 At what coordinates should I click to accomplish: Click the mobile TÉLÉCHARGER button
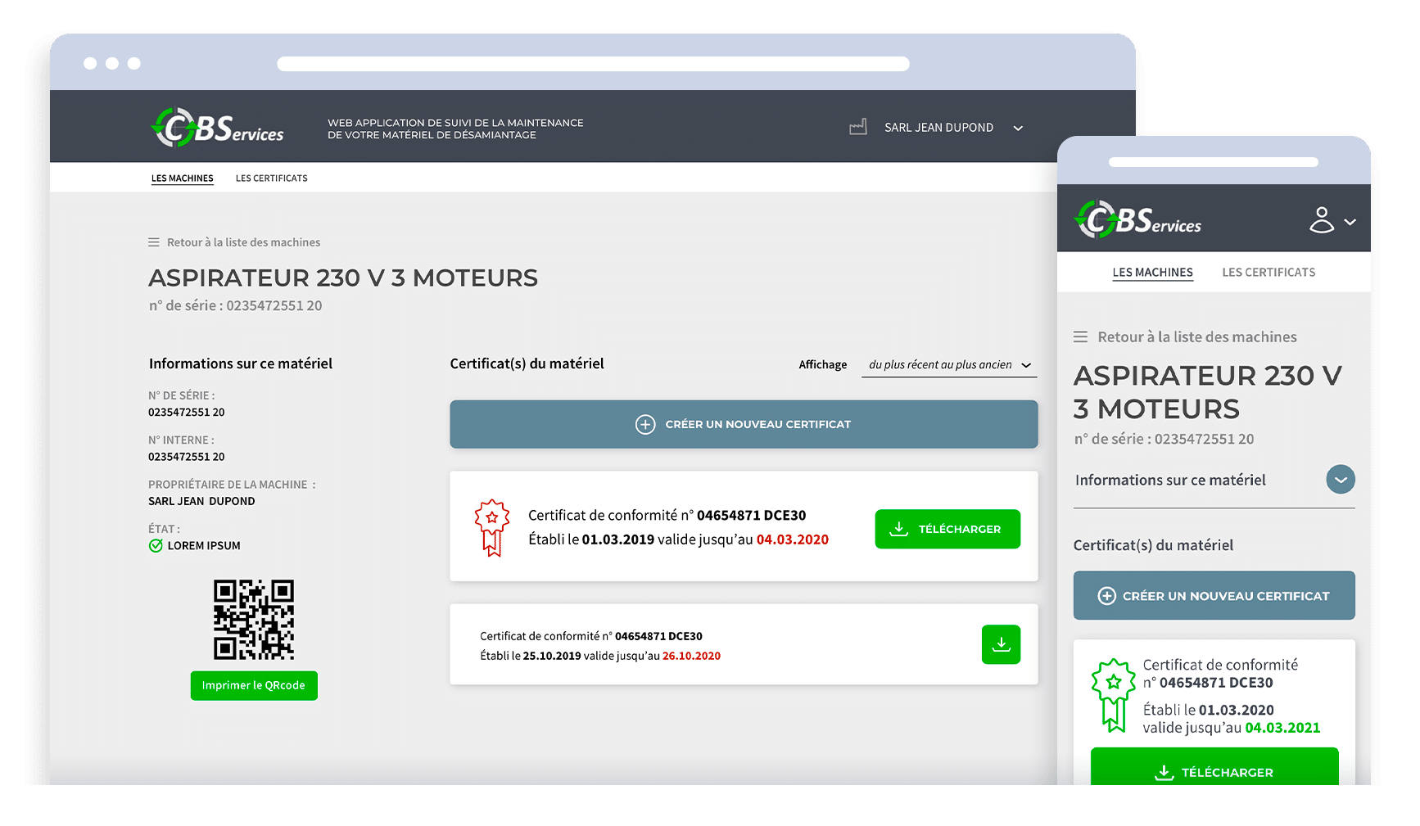point(1214,768)
